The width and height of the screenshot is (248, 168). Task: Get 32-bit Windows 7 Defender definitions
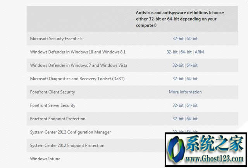click(x=178, y=65)
